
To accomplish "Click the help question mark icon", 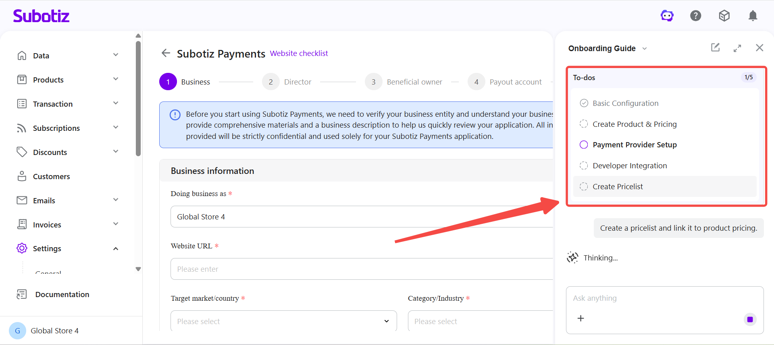I will 695,16.
